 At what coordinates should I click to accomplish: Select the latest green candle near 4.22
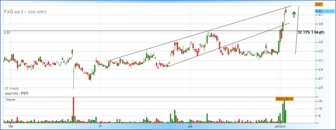286,11
